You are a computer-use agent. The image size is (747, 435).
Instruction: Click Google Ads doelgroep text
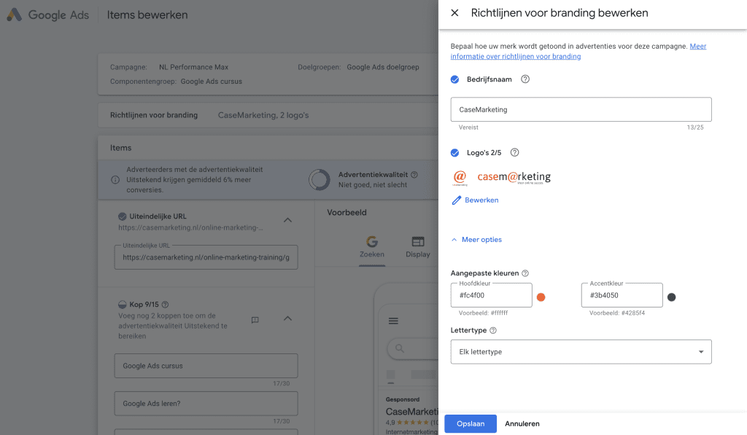click(x=382, y=67)
